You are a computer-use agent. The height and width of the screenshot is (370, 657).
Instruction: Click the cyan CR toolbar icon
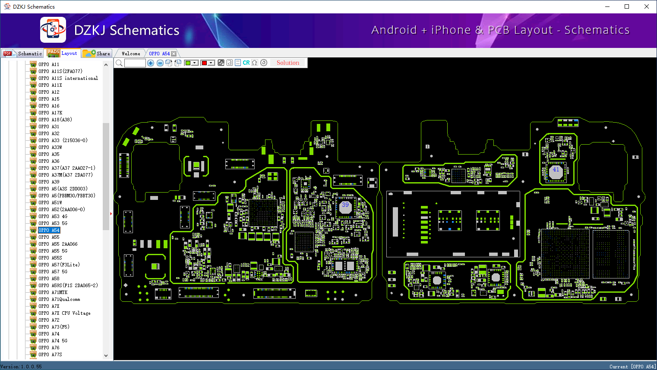246,63
